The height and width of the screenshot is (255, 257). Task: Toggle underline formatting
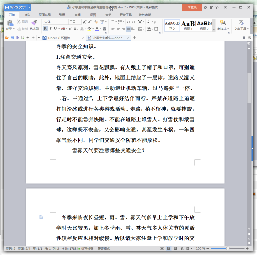pos(55,29)
